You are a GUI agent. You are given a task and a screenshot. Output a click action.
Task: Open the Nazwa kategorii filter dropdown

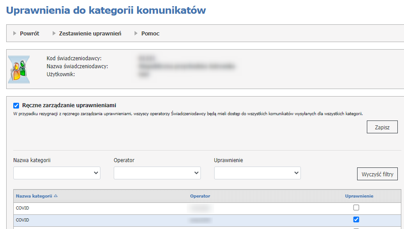coord(57,173)
